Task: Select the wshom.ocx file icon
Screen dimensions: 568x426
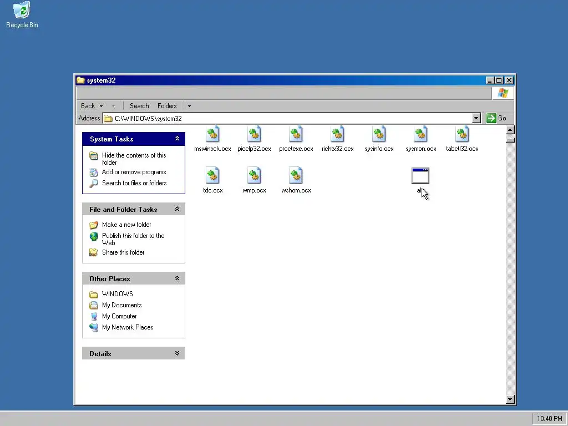Action: (x=296, y=175)
